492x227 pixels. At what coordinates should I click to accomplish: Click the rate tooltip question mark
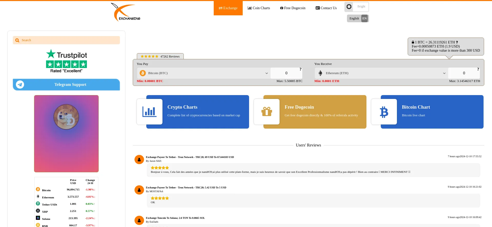coord(457,42)
